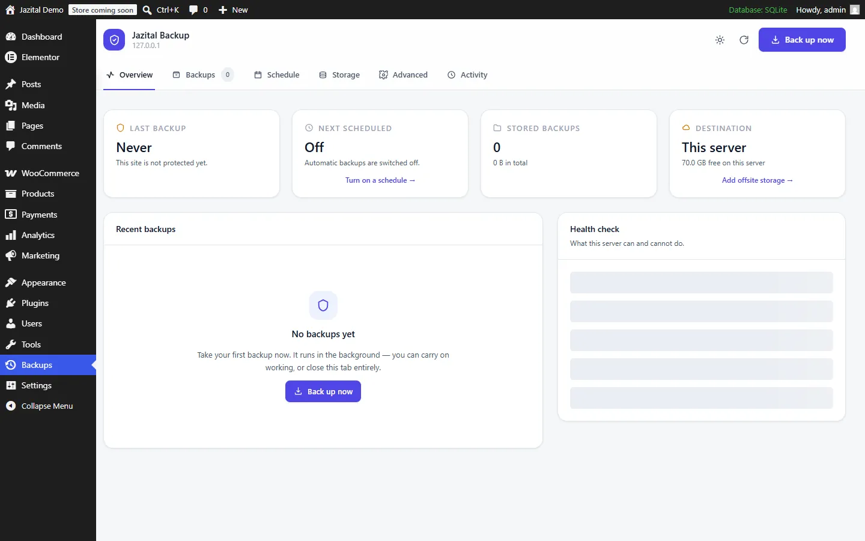Open the search icon in admin bar

click(x=147, y=10)
